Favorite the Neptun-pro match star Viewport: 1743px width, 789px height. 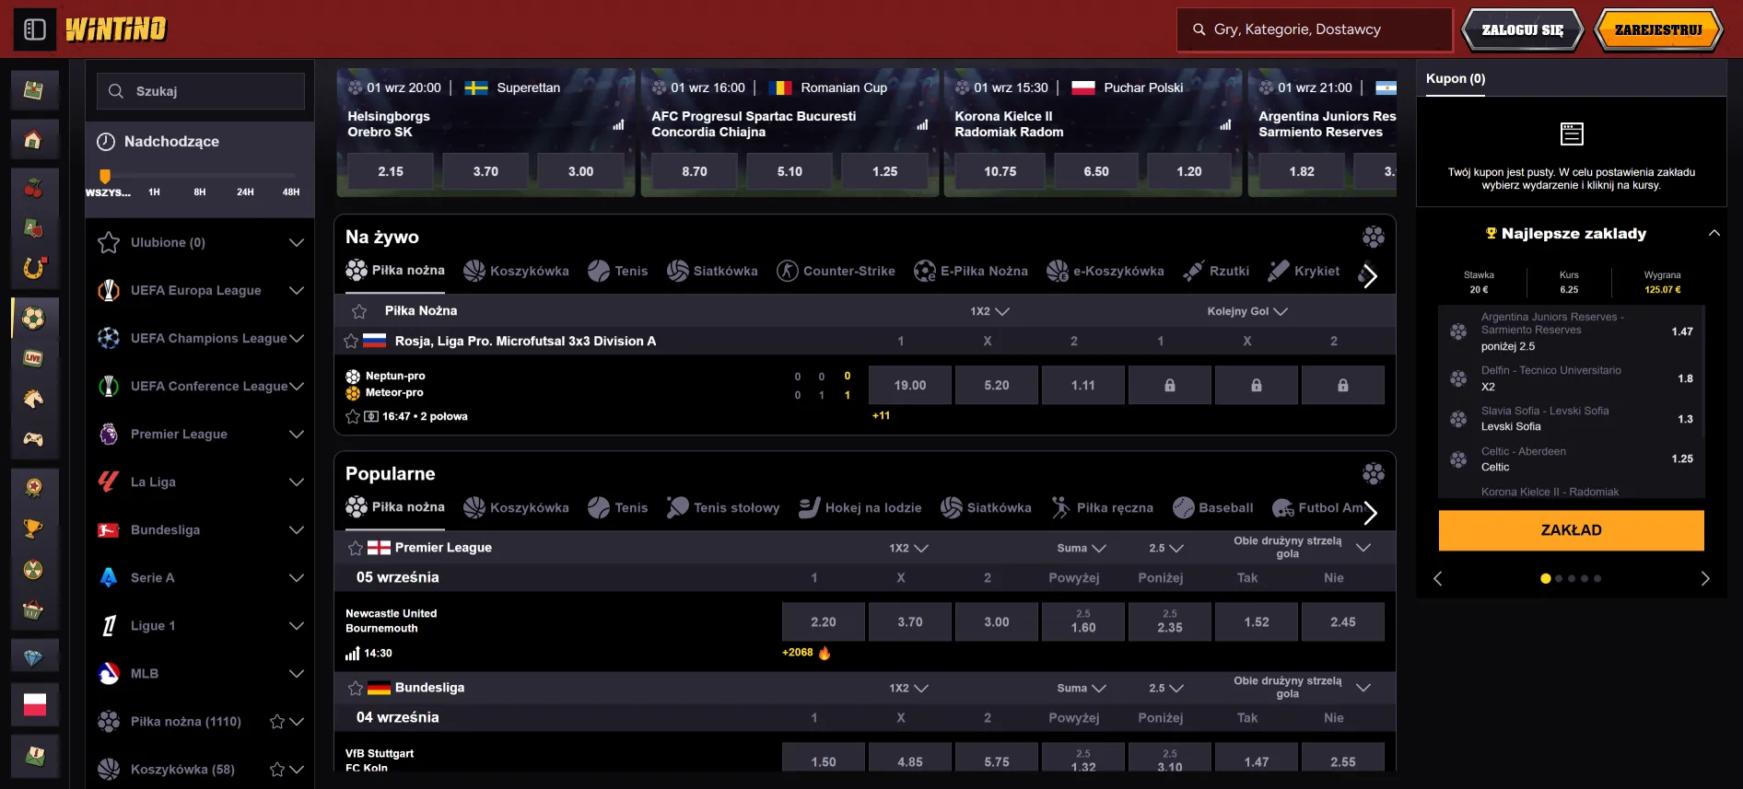pyautogui.click(x=353, y=416)
